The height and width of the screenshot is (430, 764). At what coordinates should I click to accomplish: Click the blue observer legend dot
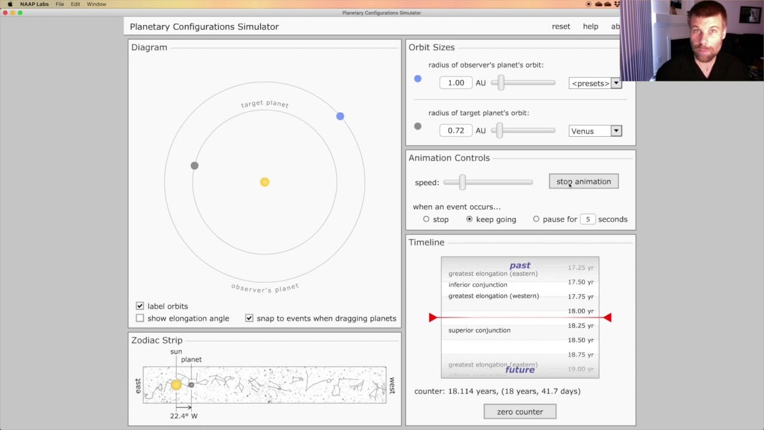[x=418, y=79]
